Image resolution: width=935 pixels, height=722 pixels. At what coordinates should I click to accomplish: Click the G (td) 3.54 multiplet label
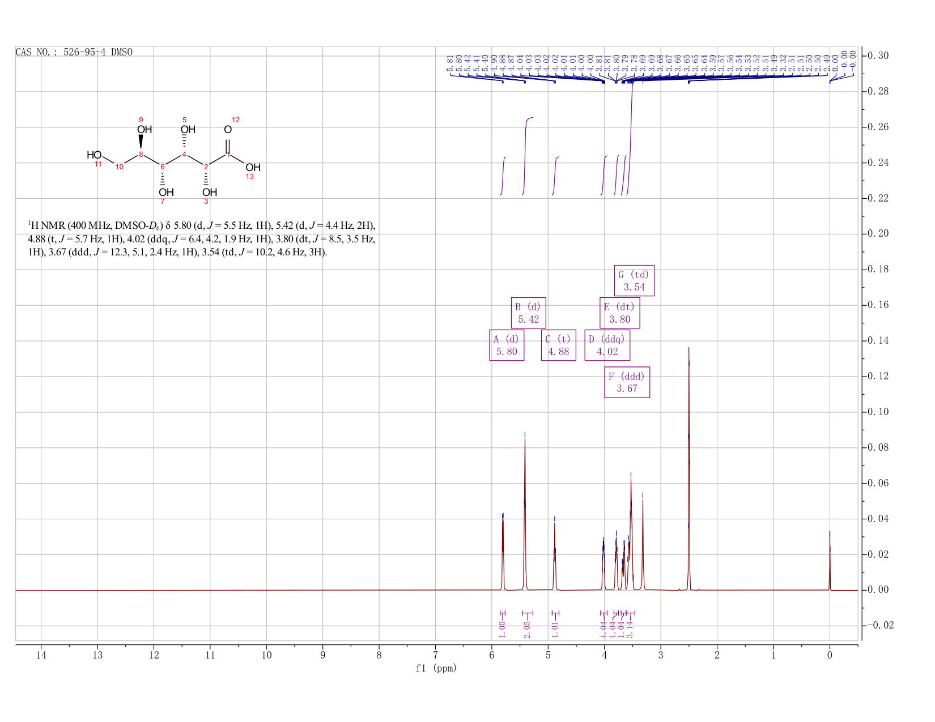point(634,281)
